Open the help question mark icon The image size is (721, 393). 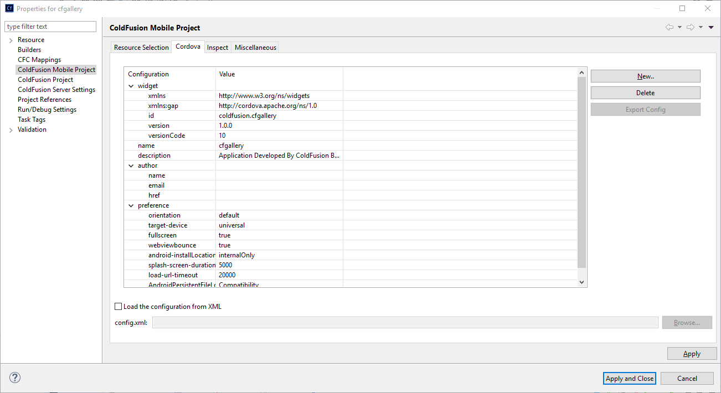point(15,378)
